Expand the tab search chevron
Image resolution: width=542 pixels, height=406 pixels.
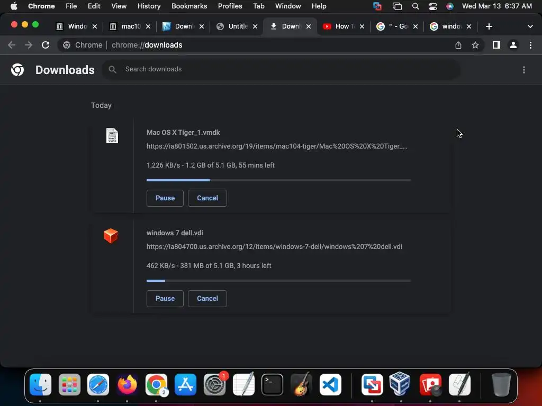[x=530, y=26]
